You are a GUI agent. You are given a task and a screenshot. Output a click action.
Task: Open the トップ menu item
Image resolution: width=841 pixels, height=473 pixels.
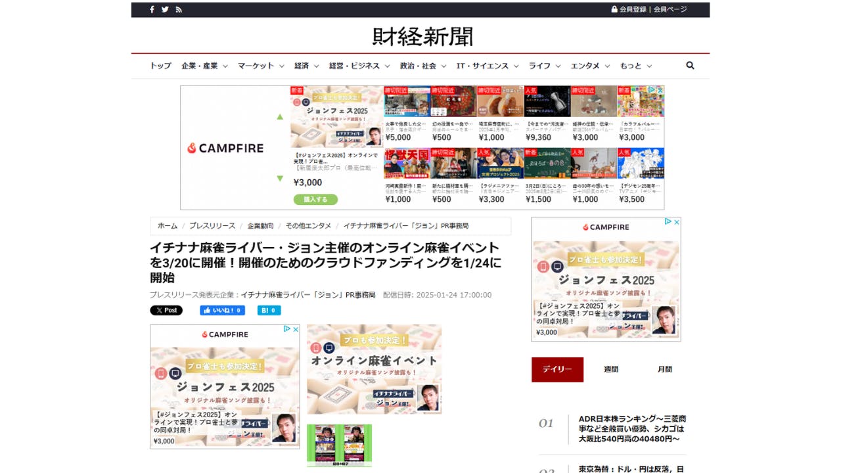pos(160,66)
